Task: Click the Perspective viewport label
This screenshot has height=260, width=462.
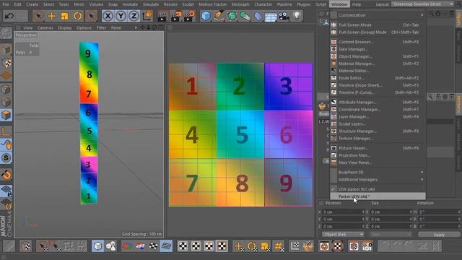Action: 26,35
